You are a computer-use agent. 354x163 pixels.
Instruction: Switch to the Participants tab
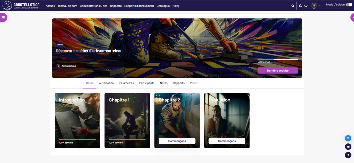click(x=147, y=83)
